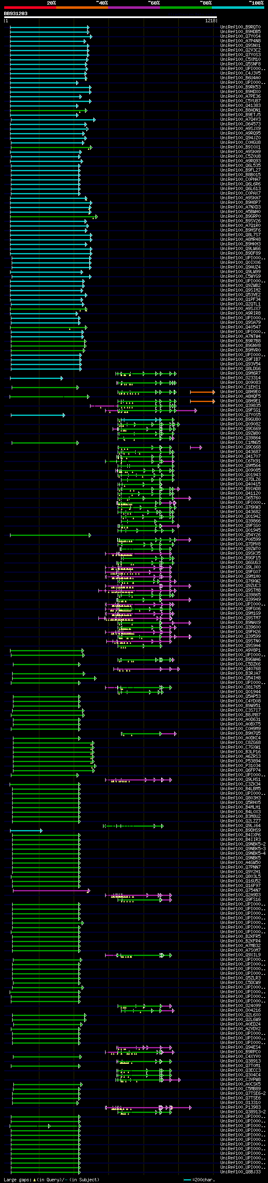The image size is (268, 1183).
Task: Select the UniRef100_O65760 label
Action: click(240, 498)
